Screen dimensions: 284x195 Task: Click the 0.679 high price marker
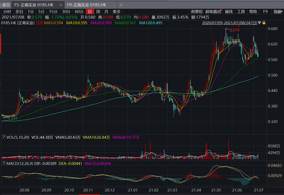(234, 30)
